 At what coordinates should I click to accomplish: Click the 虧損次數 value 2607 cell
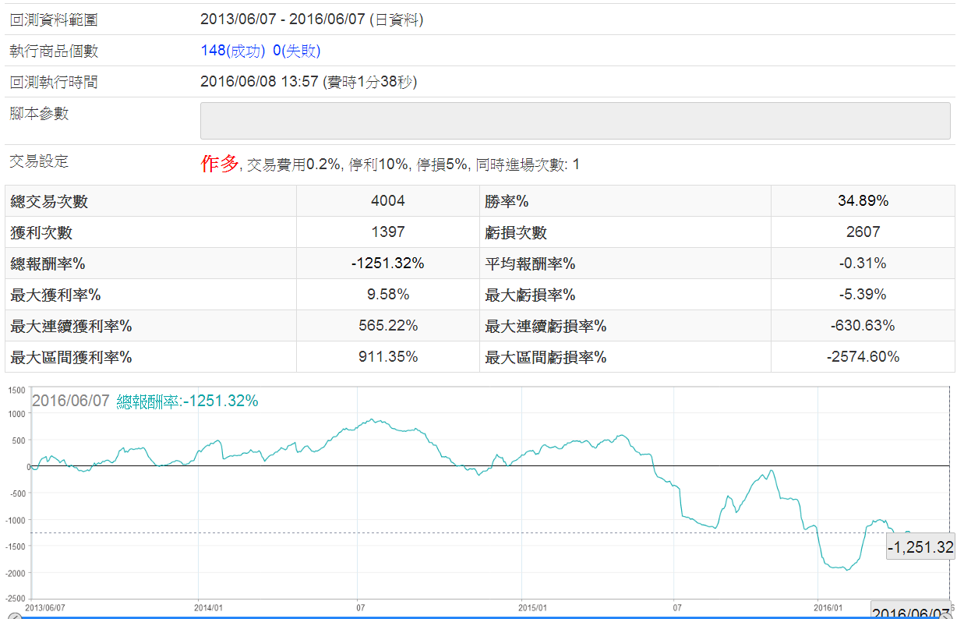pyautogui.click(x=862, y=232)
